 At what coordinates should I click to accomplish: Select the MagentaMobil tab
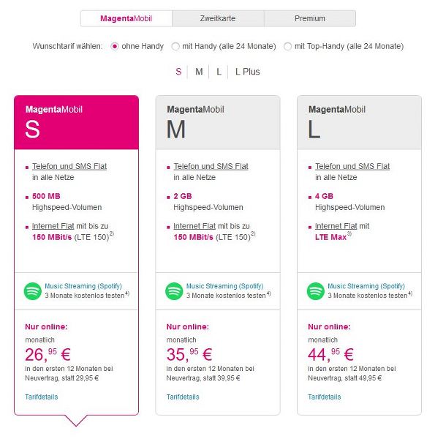(126, 18)
